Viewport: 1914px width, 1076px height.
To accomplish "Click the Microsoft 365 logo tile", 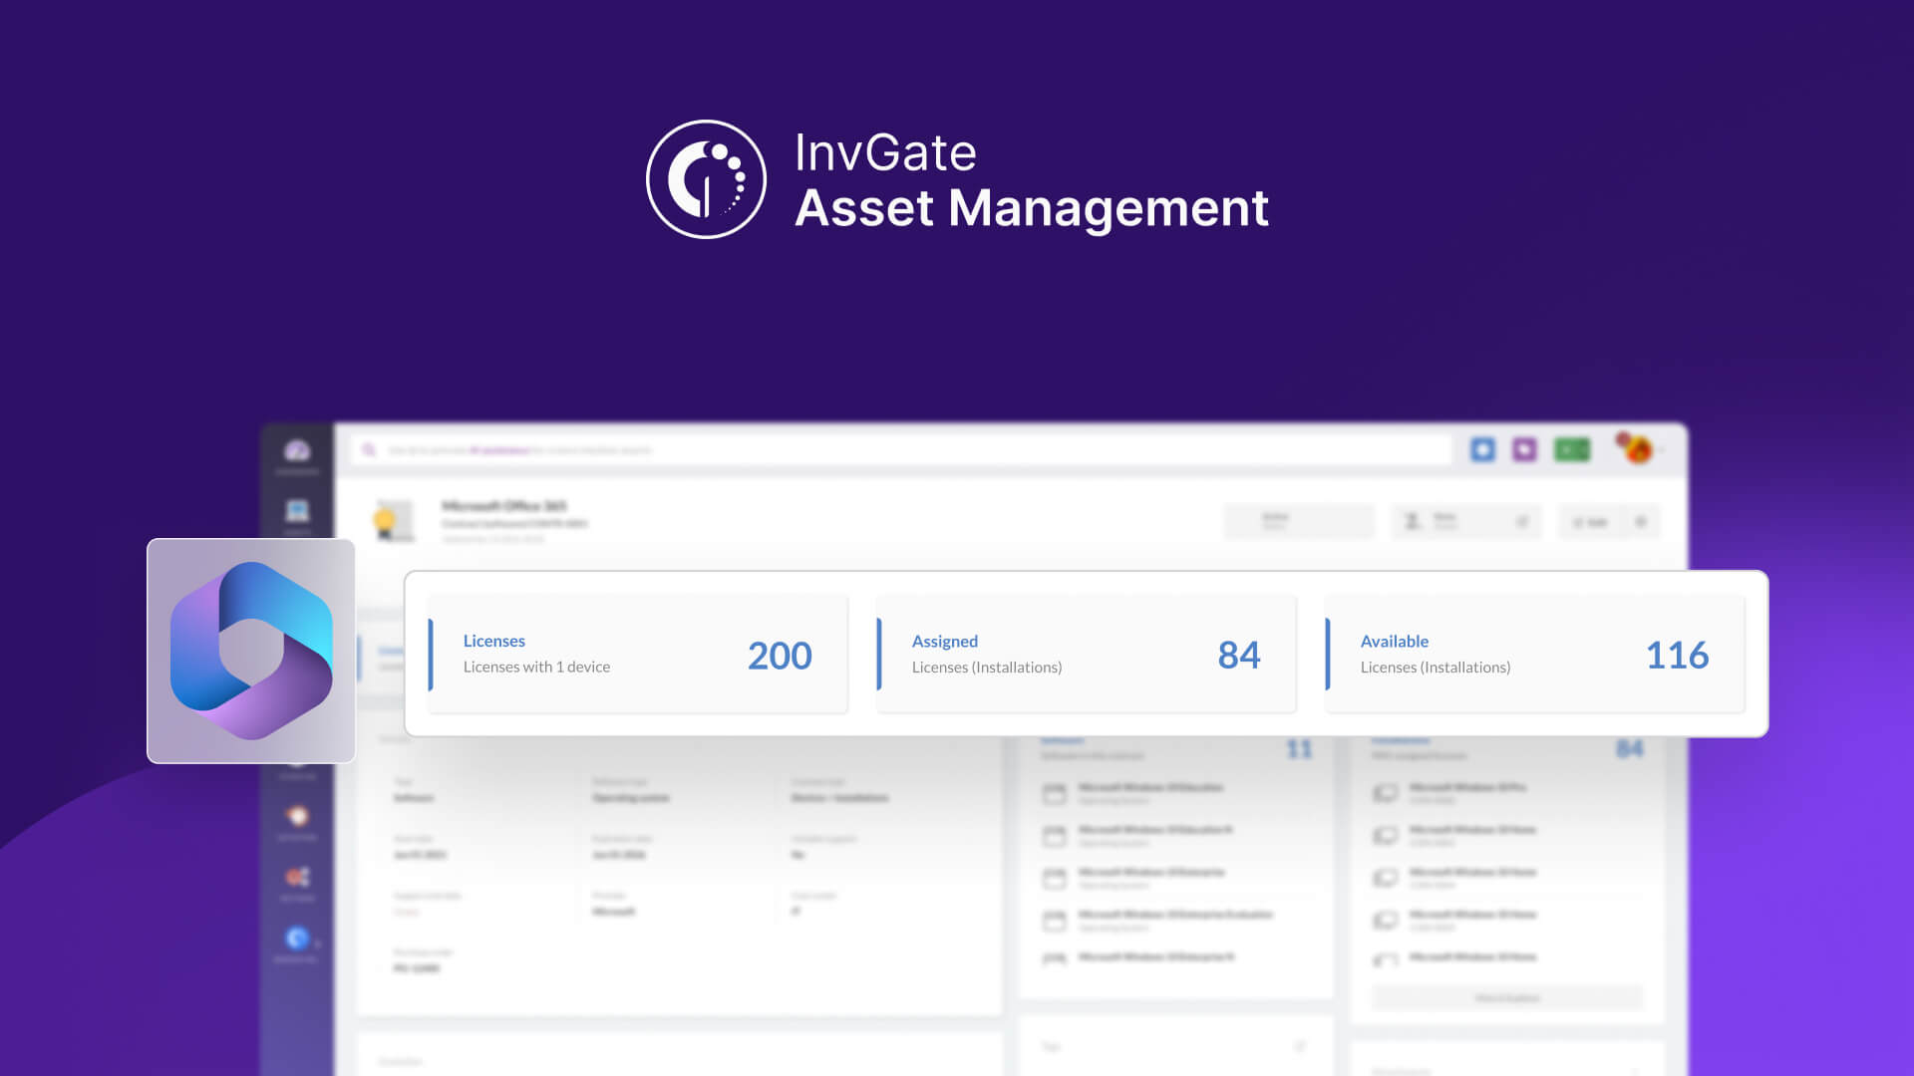I will click(251, 651).
